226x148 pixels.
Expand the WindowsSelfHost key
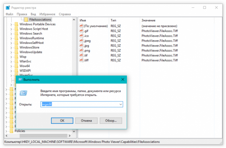tap(11, 43)
